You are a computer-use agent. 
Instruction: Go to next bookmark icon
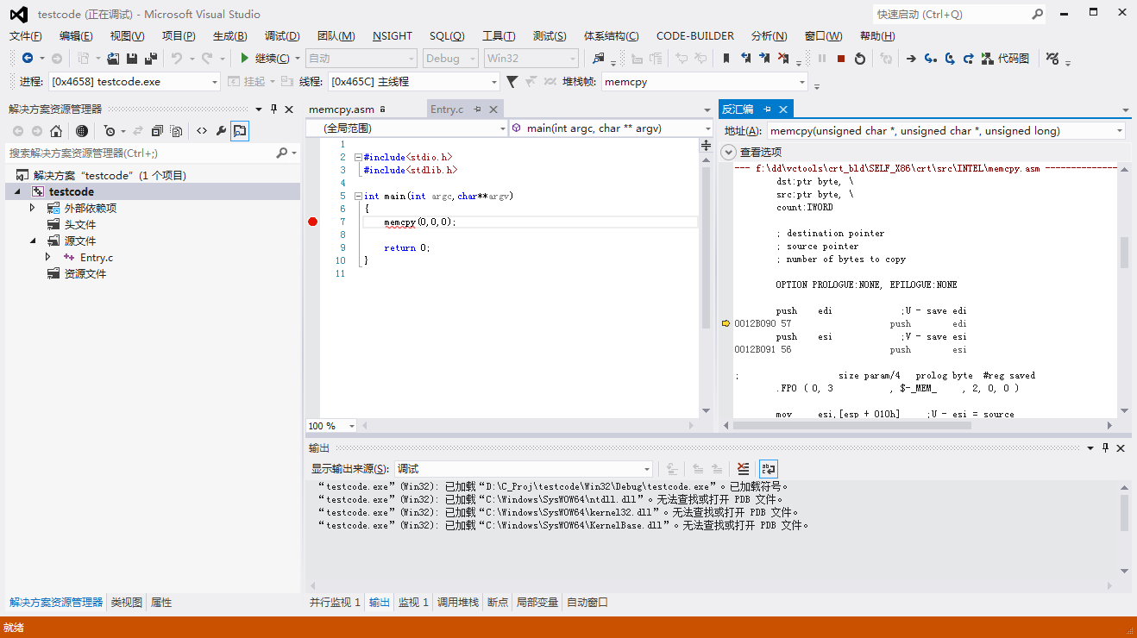click(x=764, y=58)
